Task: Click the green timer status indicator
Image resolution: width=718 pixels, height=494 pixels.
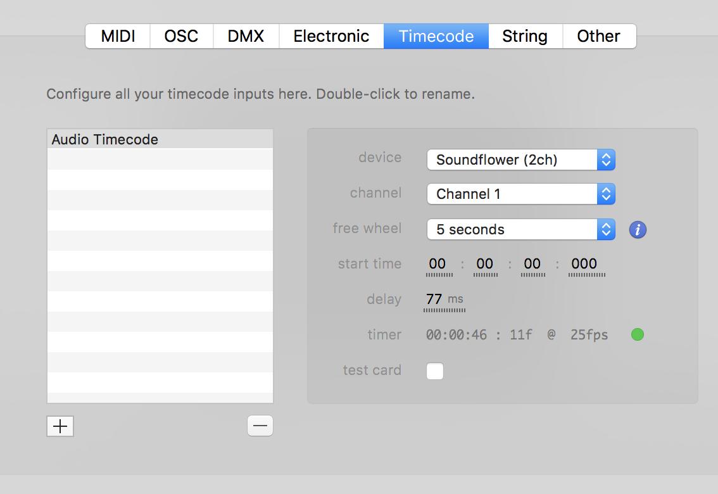Action: [638, 334]
